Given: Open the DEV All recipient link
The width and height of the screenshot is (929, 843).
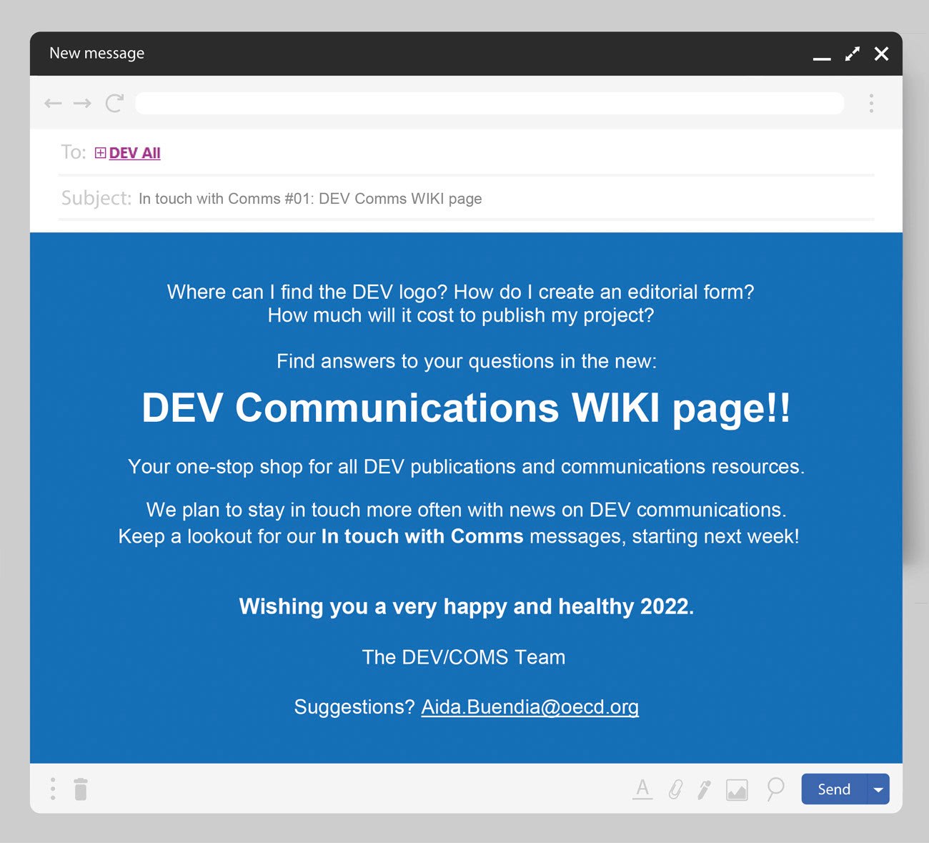Looking at the screenshot, I should pyautogui.click(x=135, y=152).
